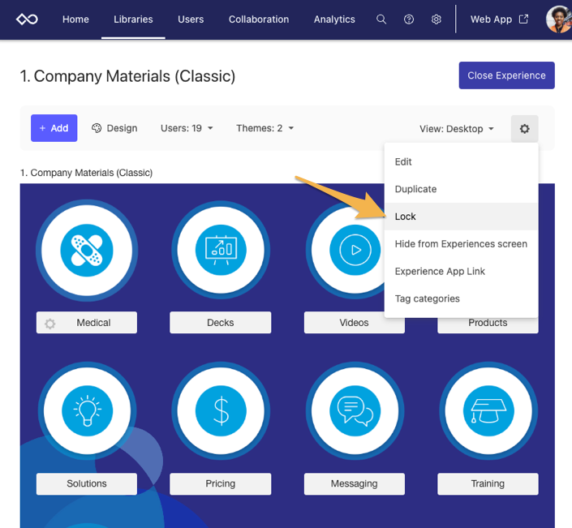Choose Edit from the gear menu
Screen dimensions: 572x528
(x=461, y=162)
